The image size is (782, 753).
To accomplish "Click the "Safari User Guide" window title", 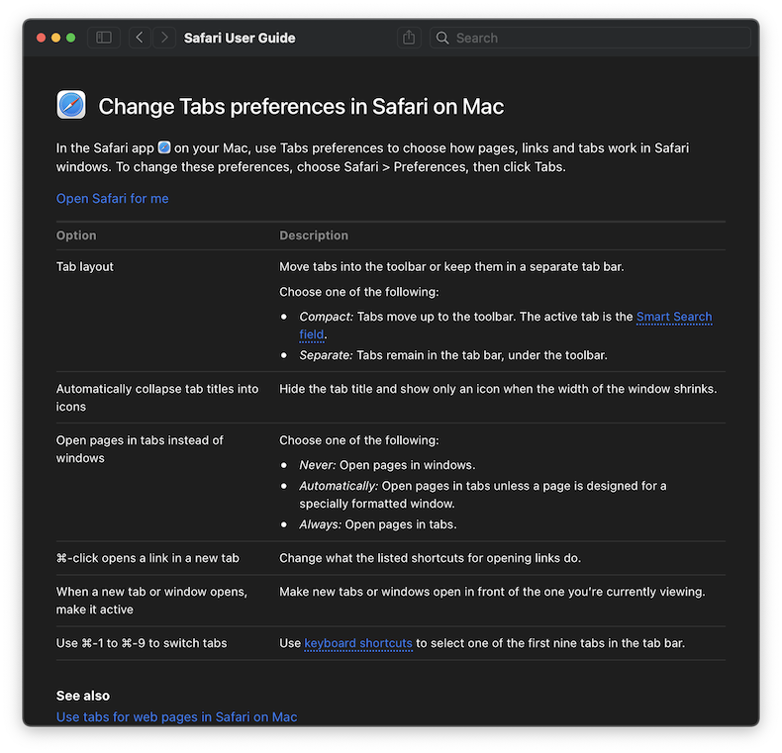I will tap(240, 38).
